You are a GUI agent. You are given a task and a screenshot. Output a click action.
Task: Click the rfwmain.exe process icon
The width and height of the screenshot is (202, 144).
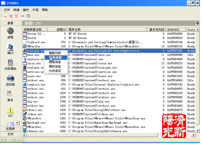click(x=24, y=131)
